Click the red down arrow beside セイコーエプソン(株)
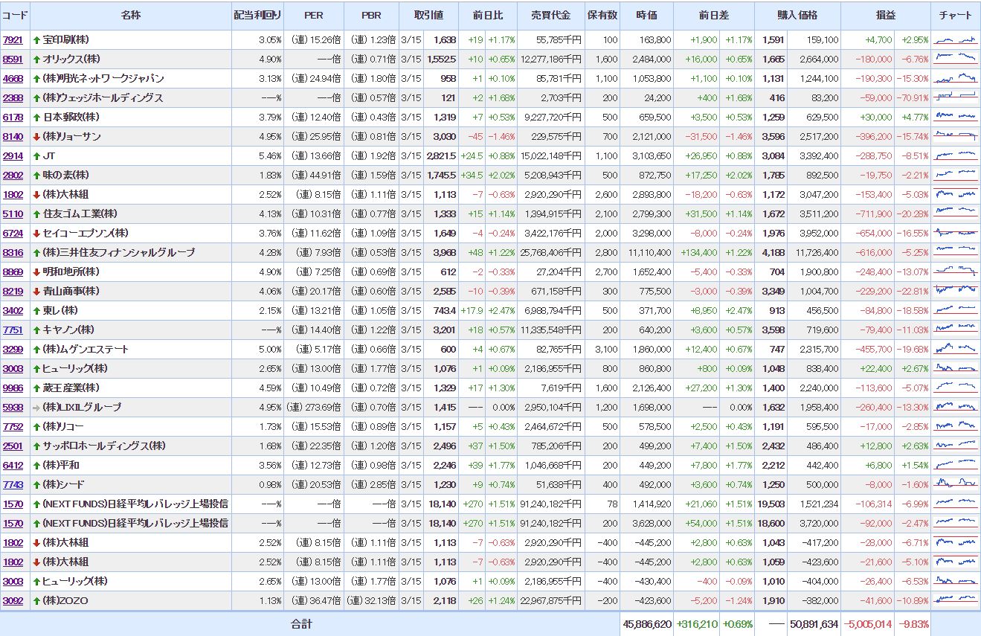 36,234
